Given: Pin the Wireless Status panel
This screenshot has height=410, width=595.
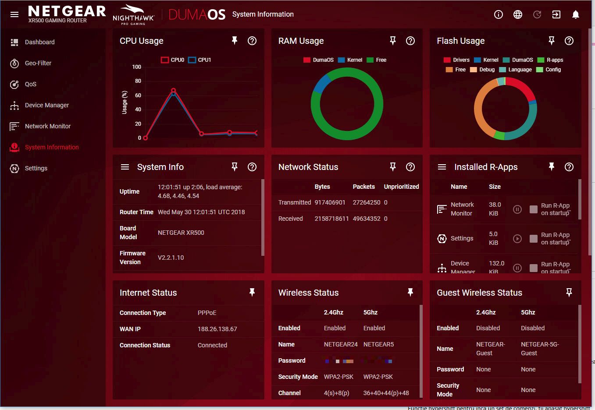Looking at the screenshot, I should [x=410, y=293].
